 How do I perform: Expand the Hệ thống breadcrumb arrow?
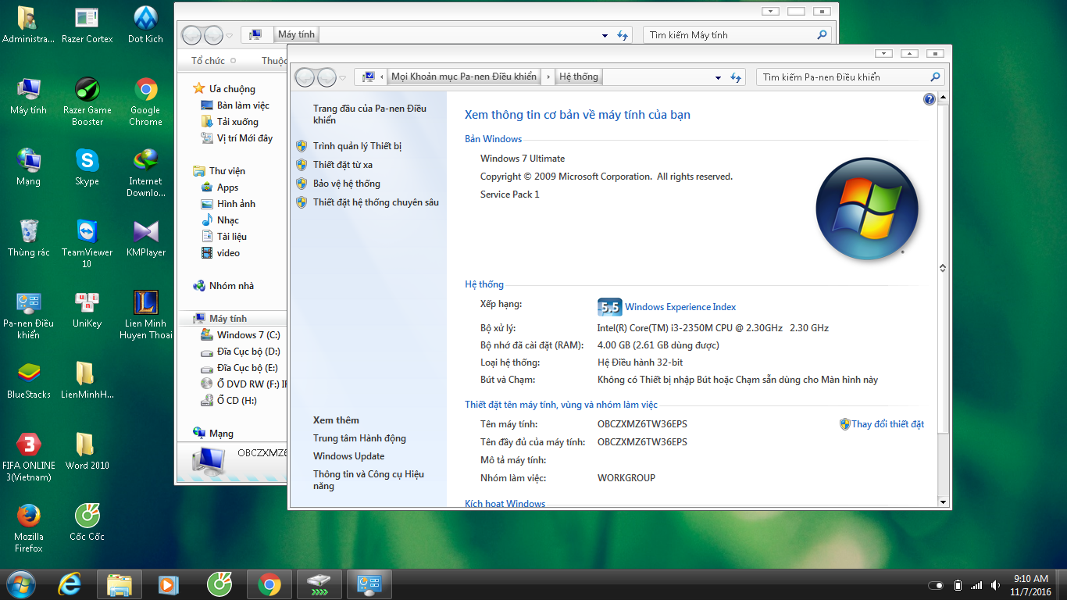pos(549,77)
